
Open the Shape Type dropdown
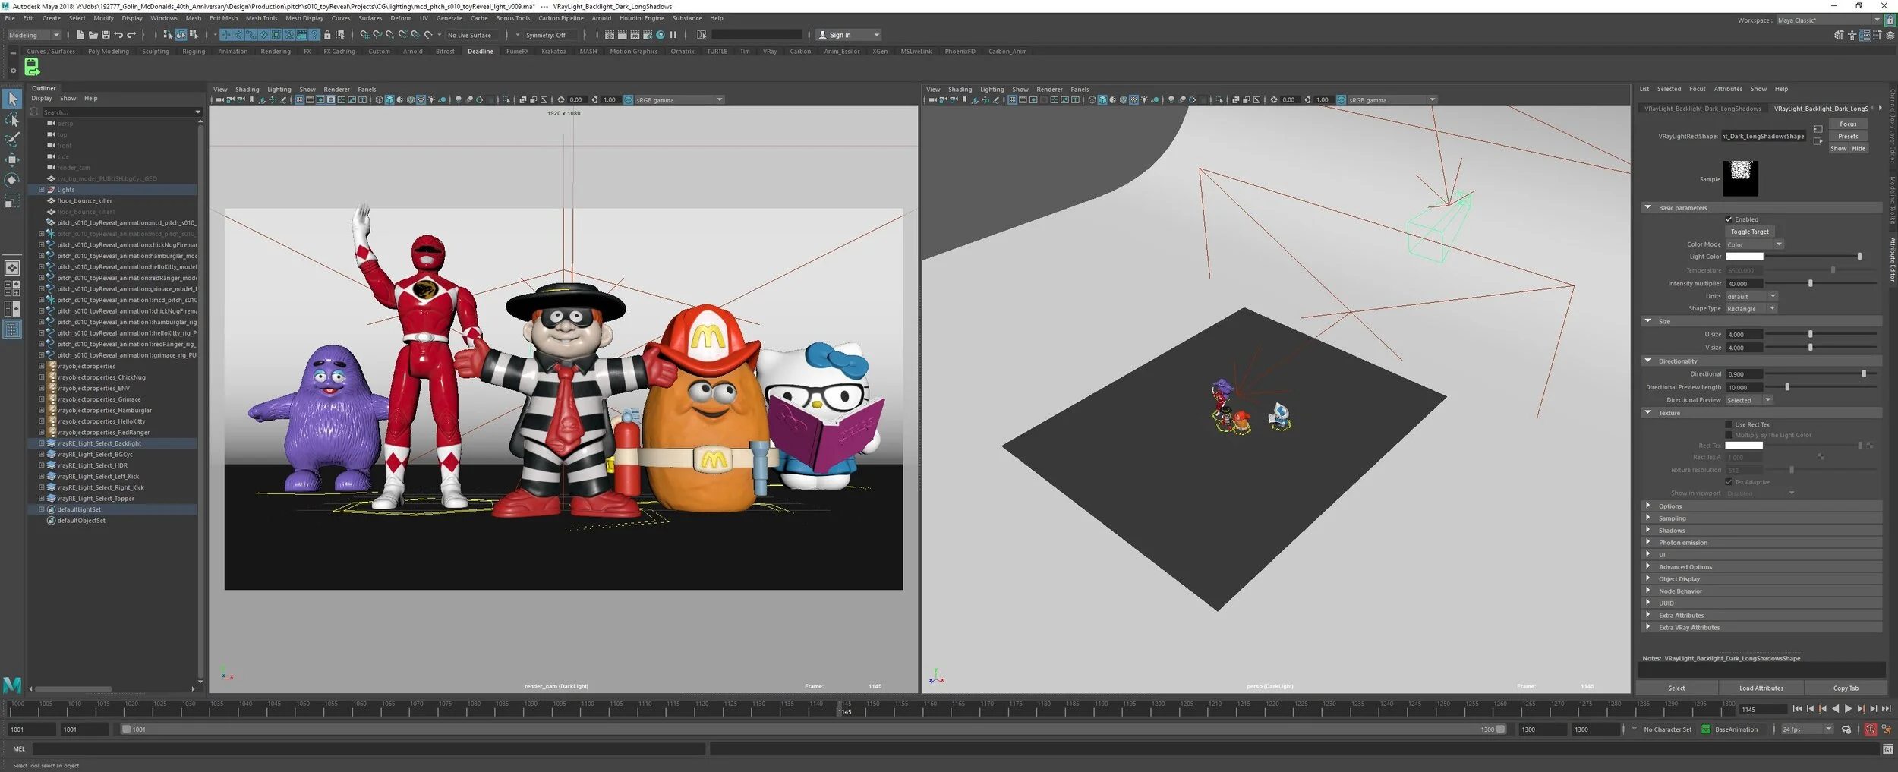tap(1751, 309)
